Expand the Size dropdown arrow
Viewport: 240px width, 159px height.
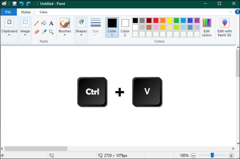pos(95,35)
